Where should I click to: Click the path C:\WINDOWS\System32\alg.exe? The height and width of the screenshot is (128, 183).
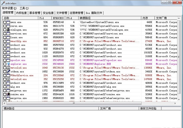coord(98,87)
